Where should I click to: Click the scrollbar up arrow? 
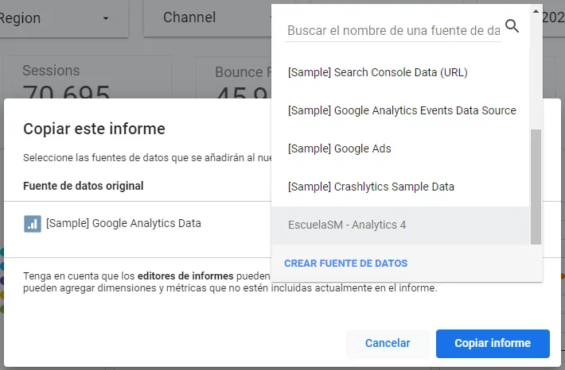coord(536,11)
